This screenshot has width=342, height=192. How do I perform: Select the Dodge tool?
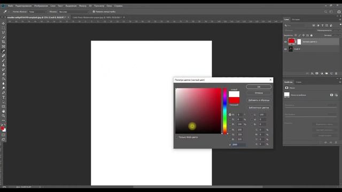3,88
